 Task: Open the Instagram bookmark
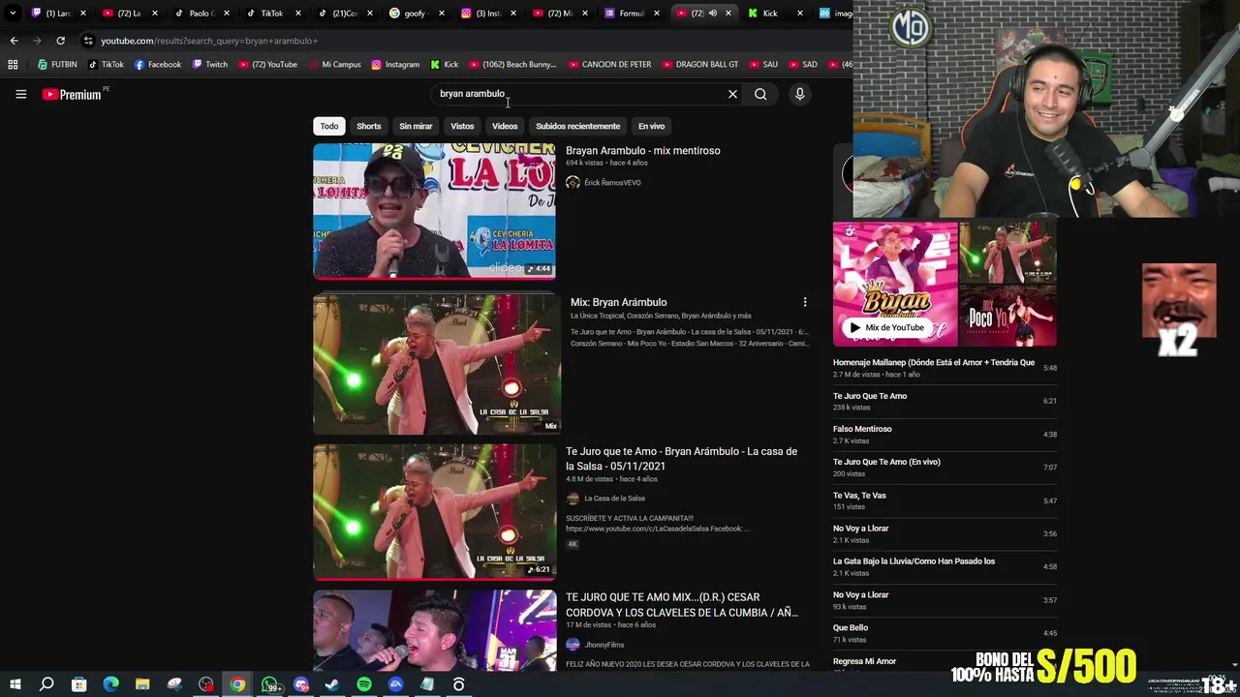click(395, 65)
